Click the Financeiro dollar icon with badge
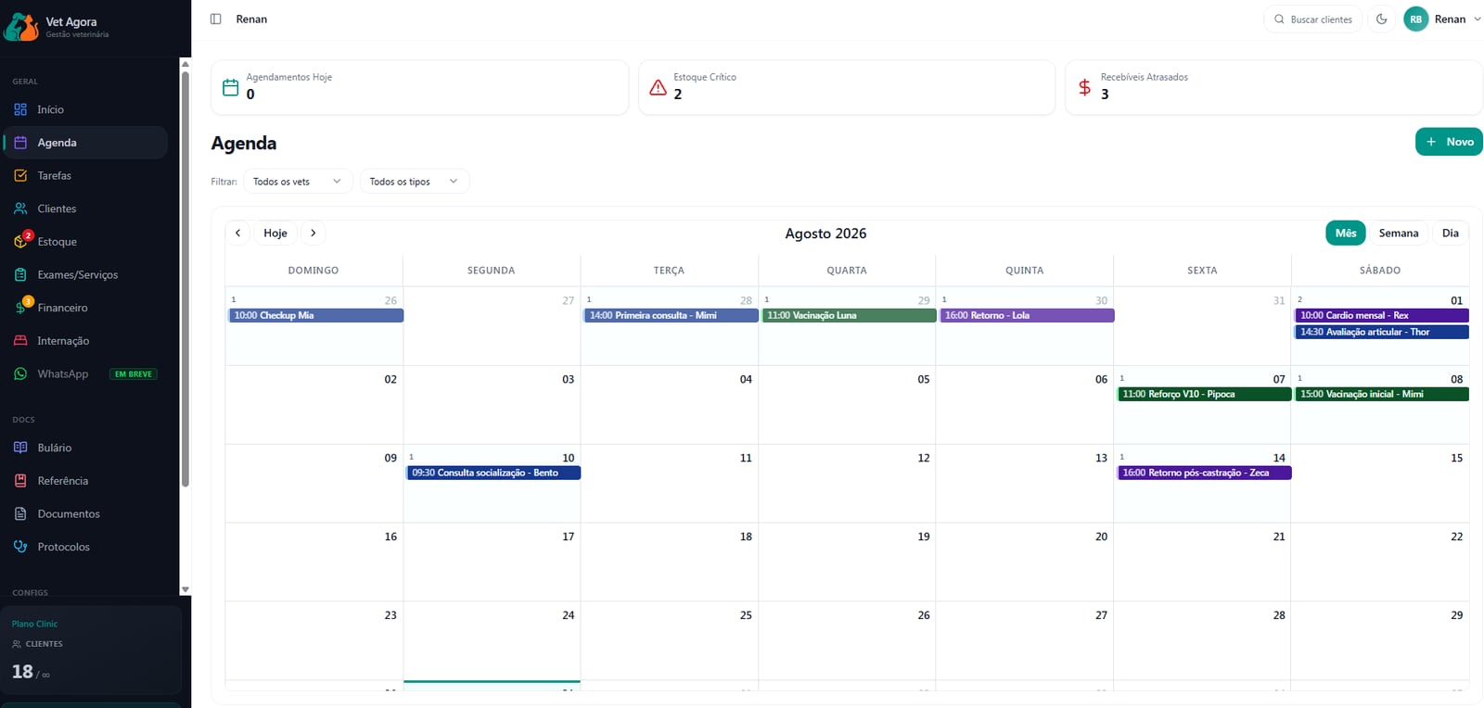The height and width of the screenshot is (708, 1484). [x=22, y=306]
